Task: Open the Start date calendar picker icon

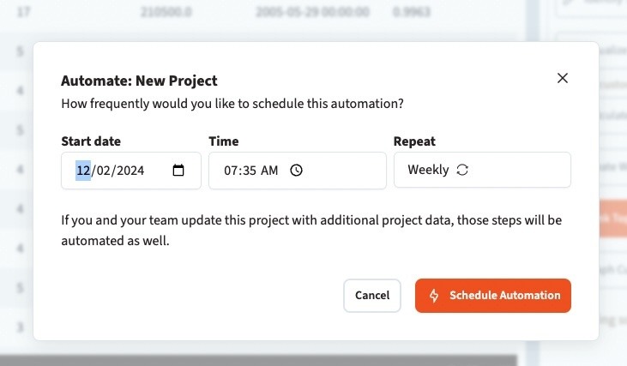Action: tap(178, 170)
